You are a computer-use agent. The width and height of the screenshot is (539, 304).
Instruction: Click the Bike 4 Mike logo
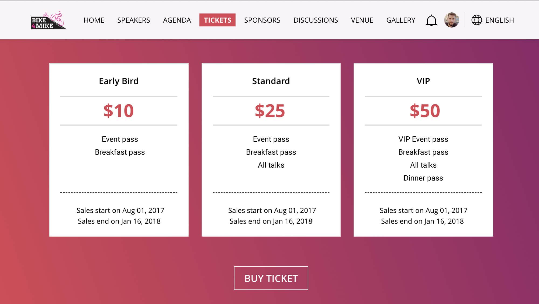click(49, 20)
